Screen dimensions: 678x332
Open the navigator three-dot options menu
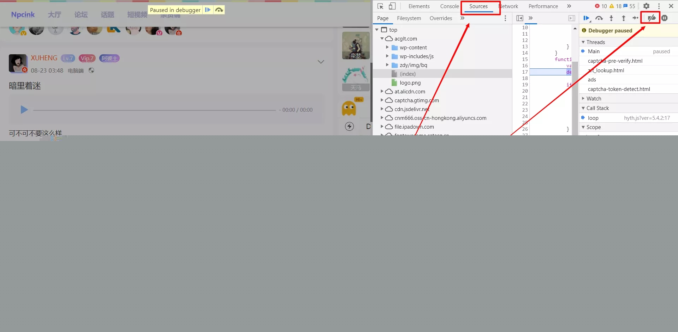[505, 18]
